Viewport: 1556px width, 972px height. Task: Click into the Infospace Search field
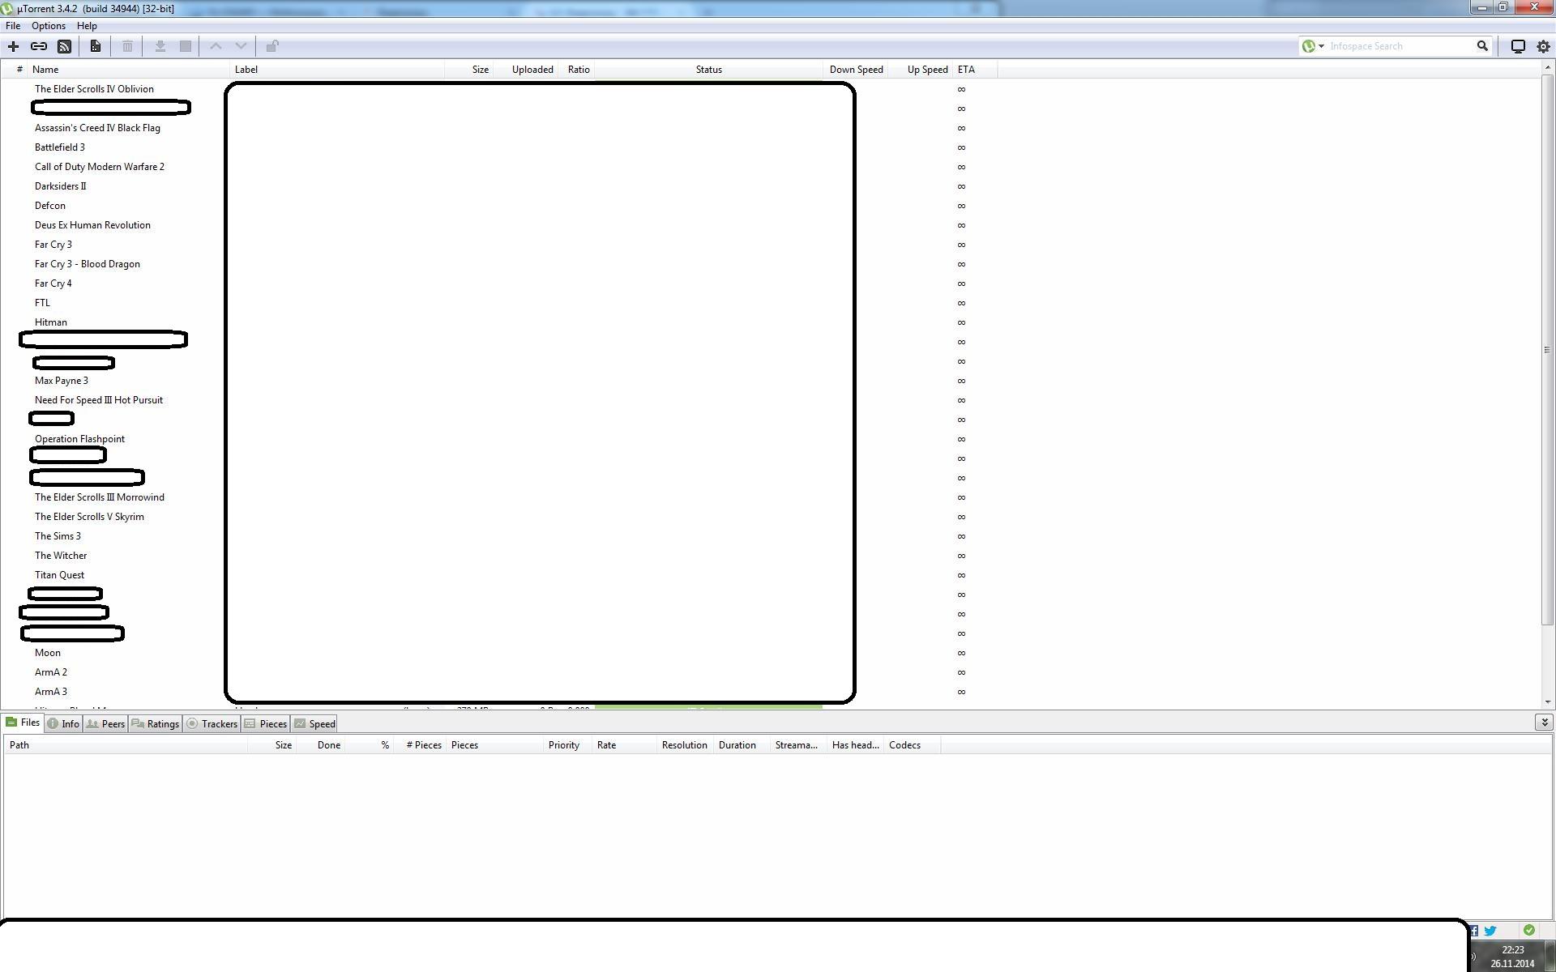[x=1400, y=46]
